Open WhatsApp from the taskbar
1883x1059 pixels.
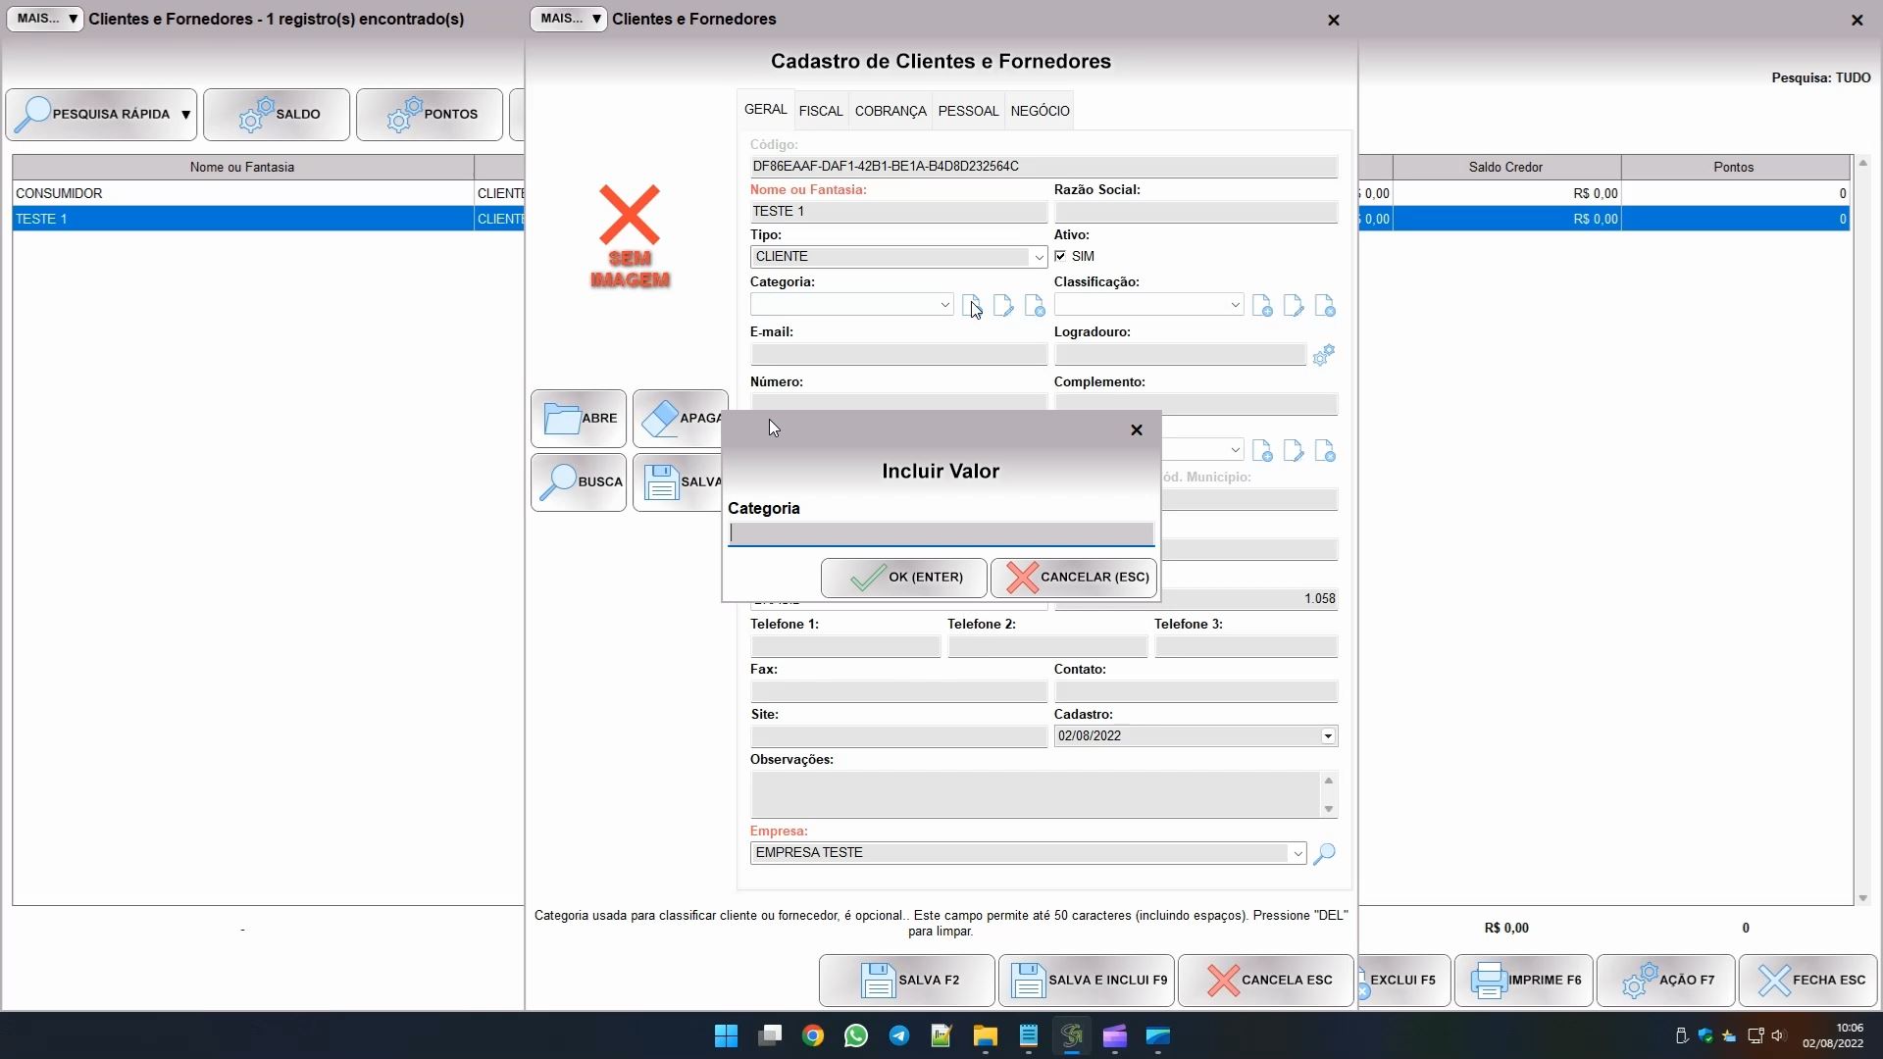tap(855, 1036)
